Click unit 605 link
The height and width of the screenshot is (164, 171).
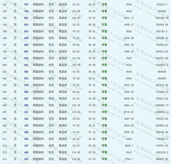point(26,38)
